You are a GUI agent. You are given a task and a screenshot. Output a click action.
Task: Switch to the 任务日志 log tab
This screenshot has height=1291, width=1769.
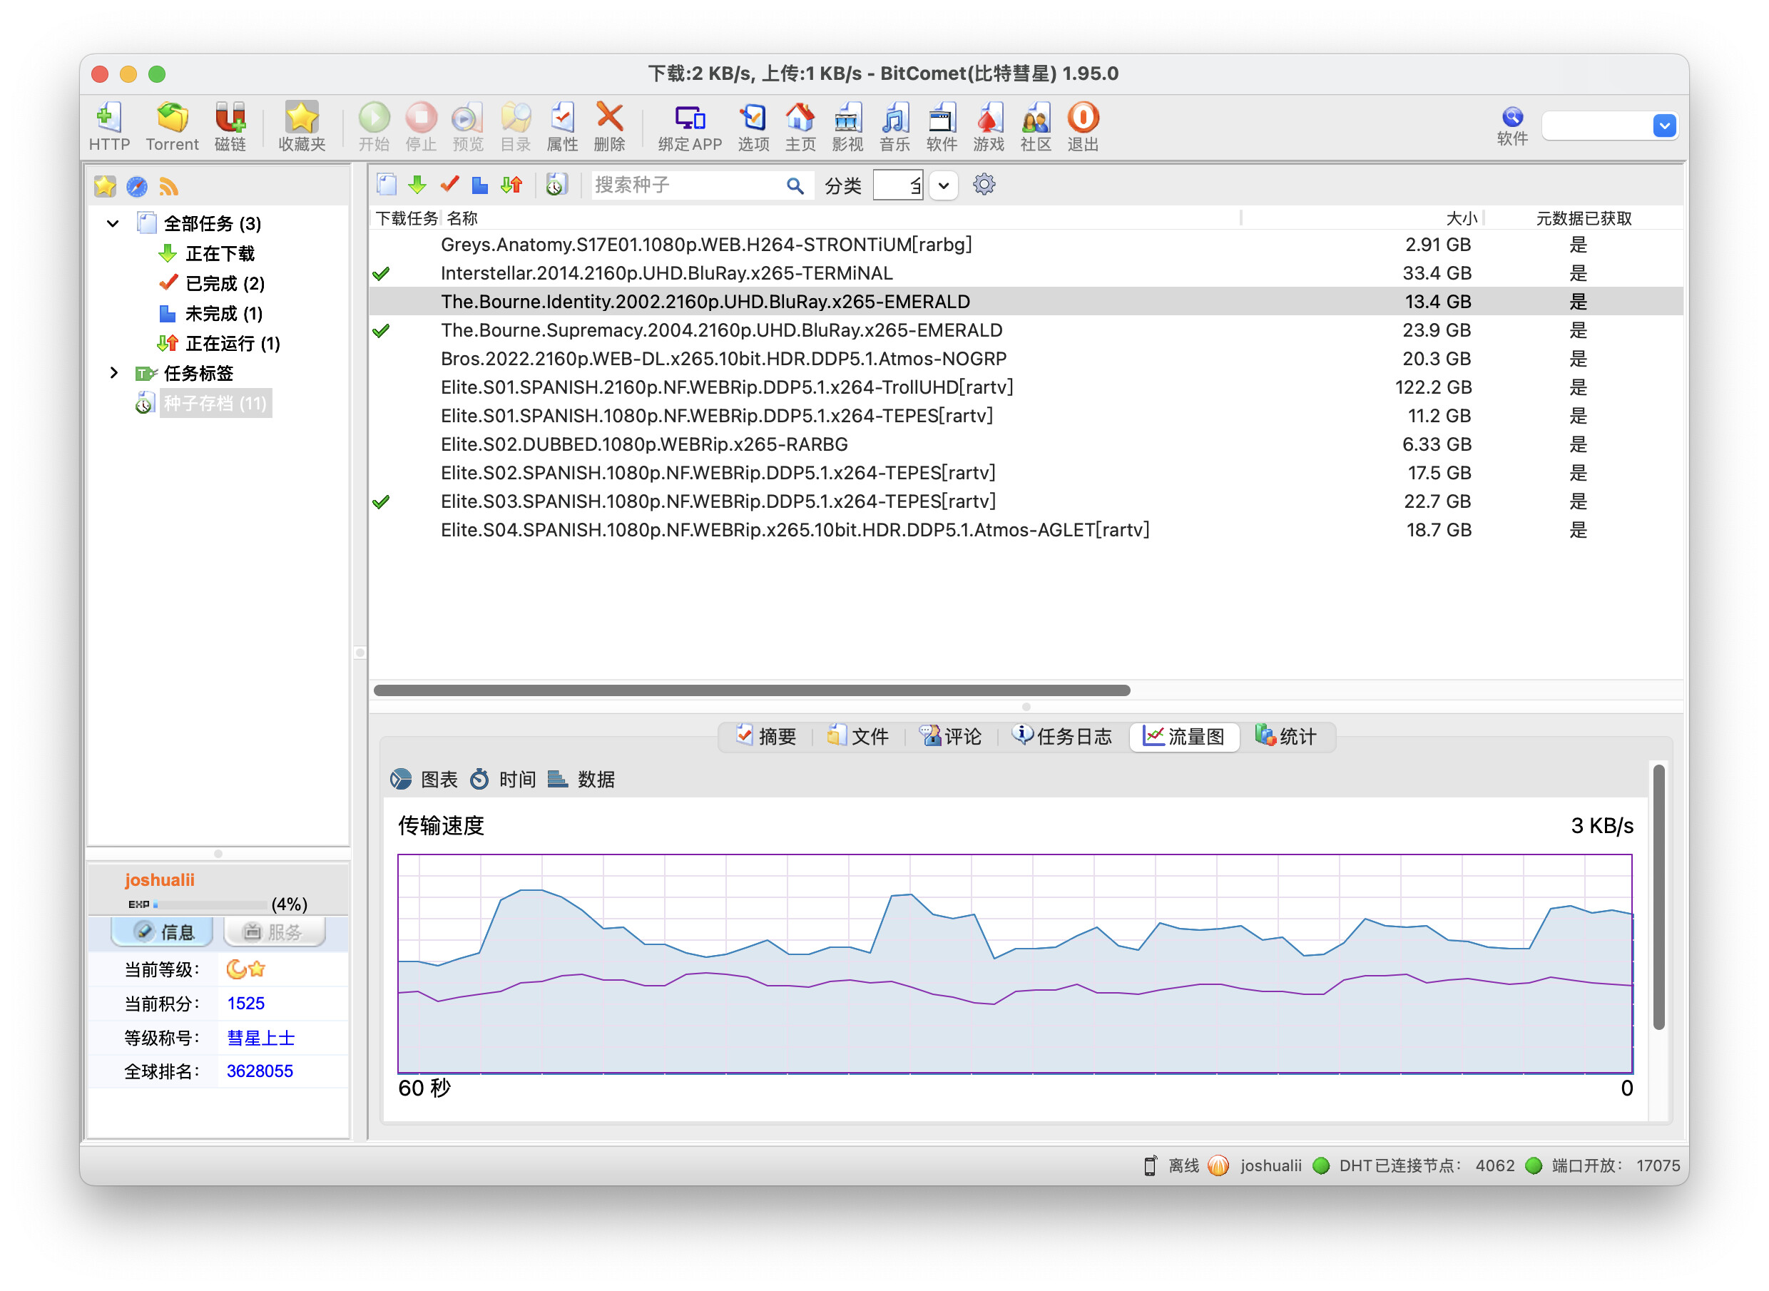coord(1062,736)
